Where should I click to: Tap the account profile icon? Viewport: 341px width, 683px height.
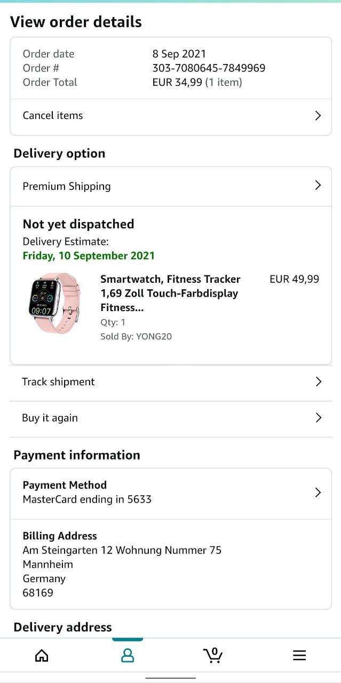128,655
